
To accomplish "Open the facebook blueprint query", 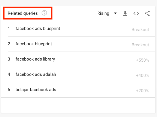I will [34, 44].
